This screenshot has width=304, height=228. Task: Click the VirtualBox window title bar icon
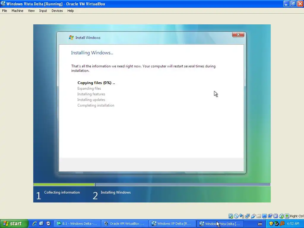tap(3, 4)
